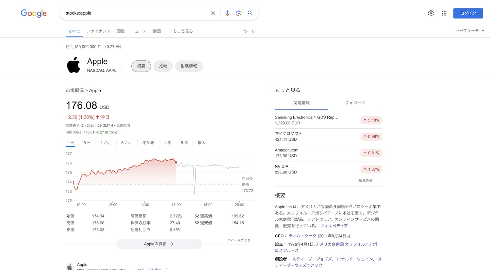490x270 pixels.
Task: Click the スティーブ・ジョブズ founder link
Action: (312, 259)
